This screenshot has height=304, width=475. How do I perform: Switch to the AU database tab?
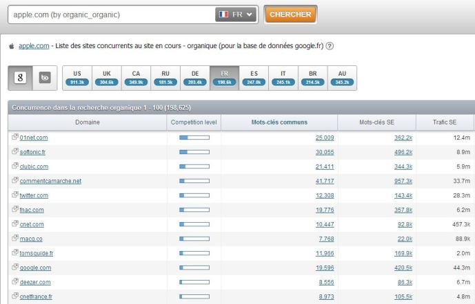click(342, 78)
